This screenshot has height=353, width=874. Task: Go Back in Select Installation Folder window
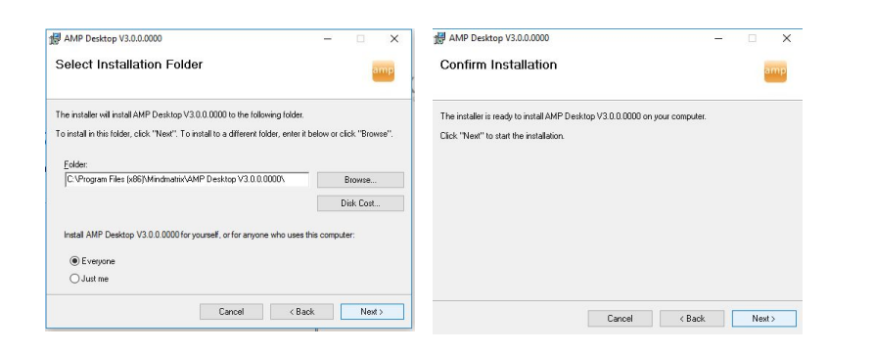click(x=302, y=312)
